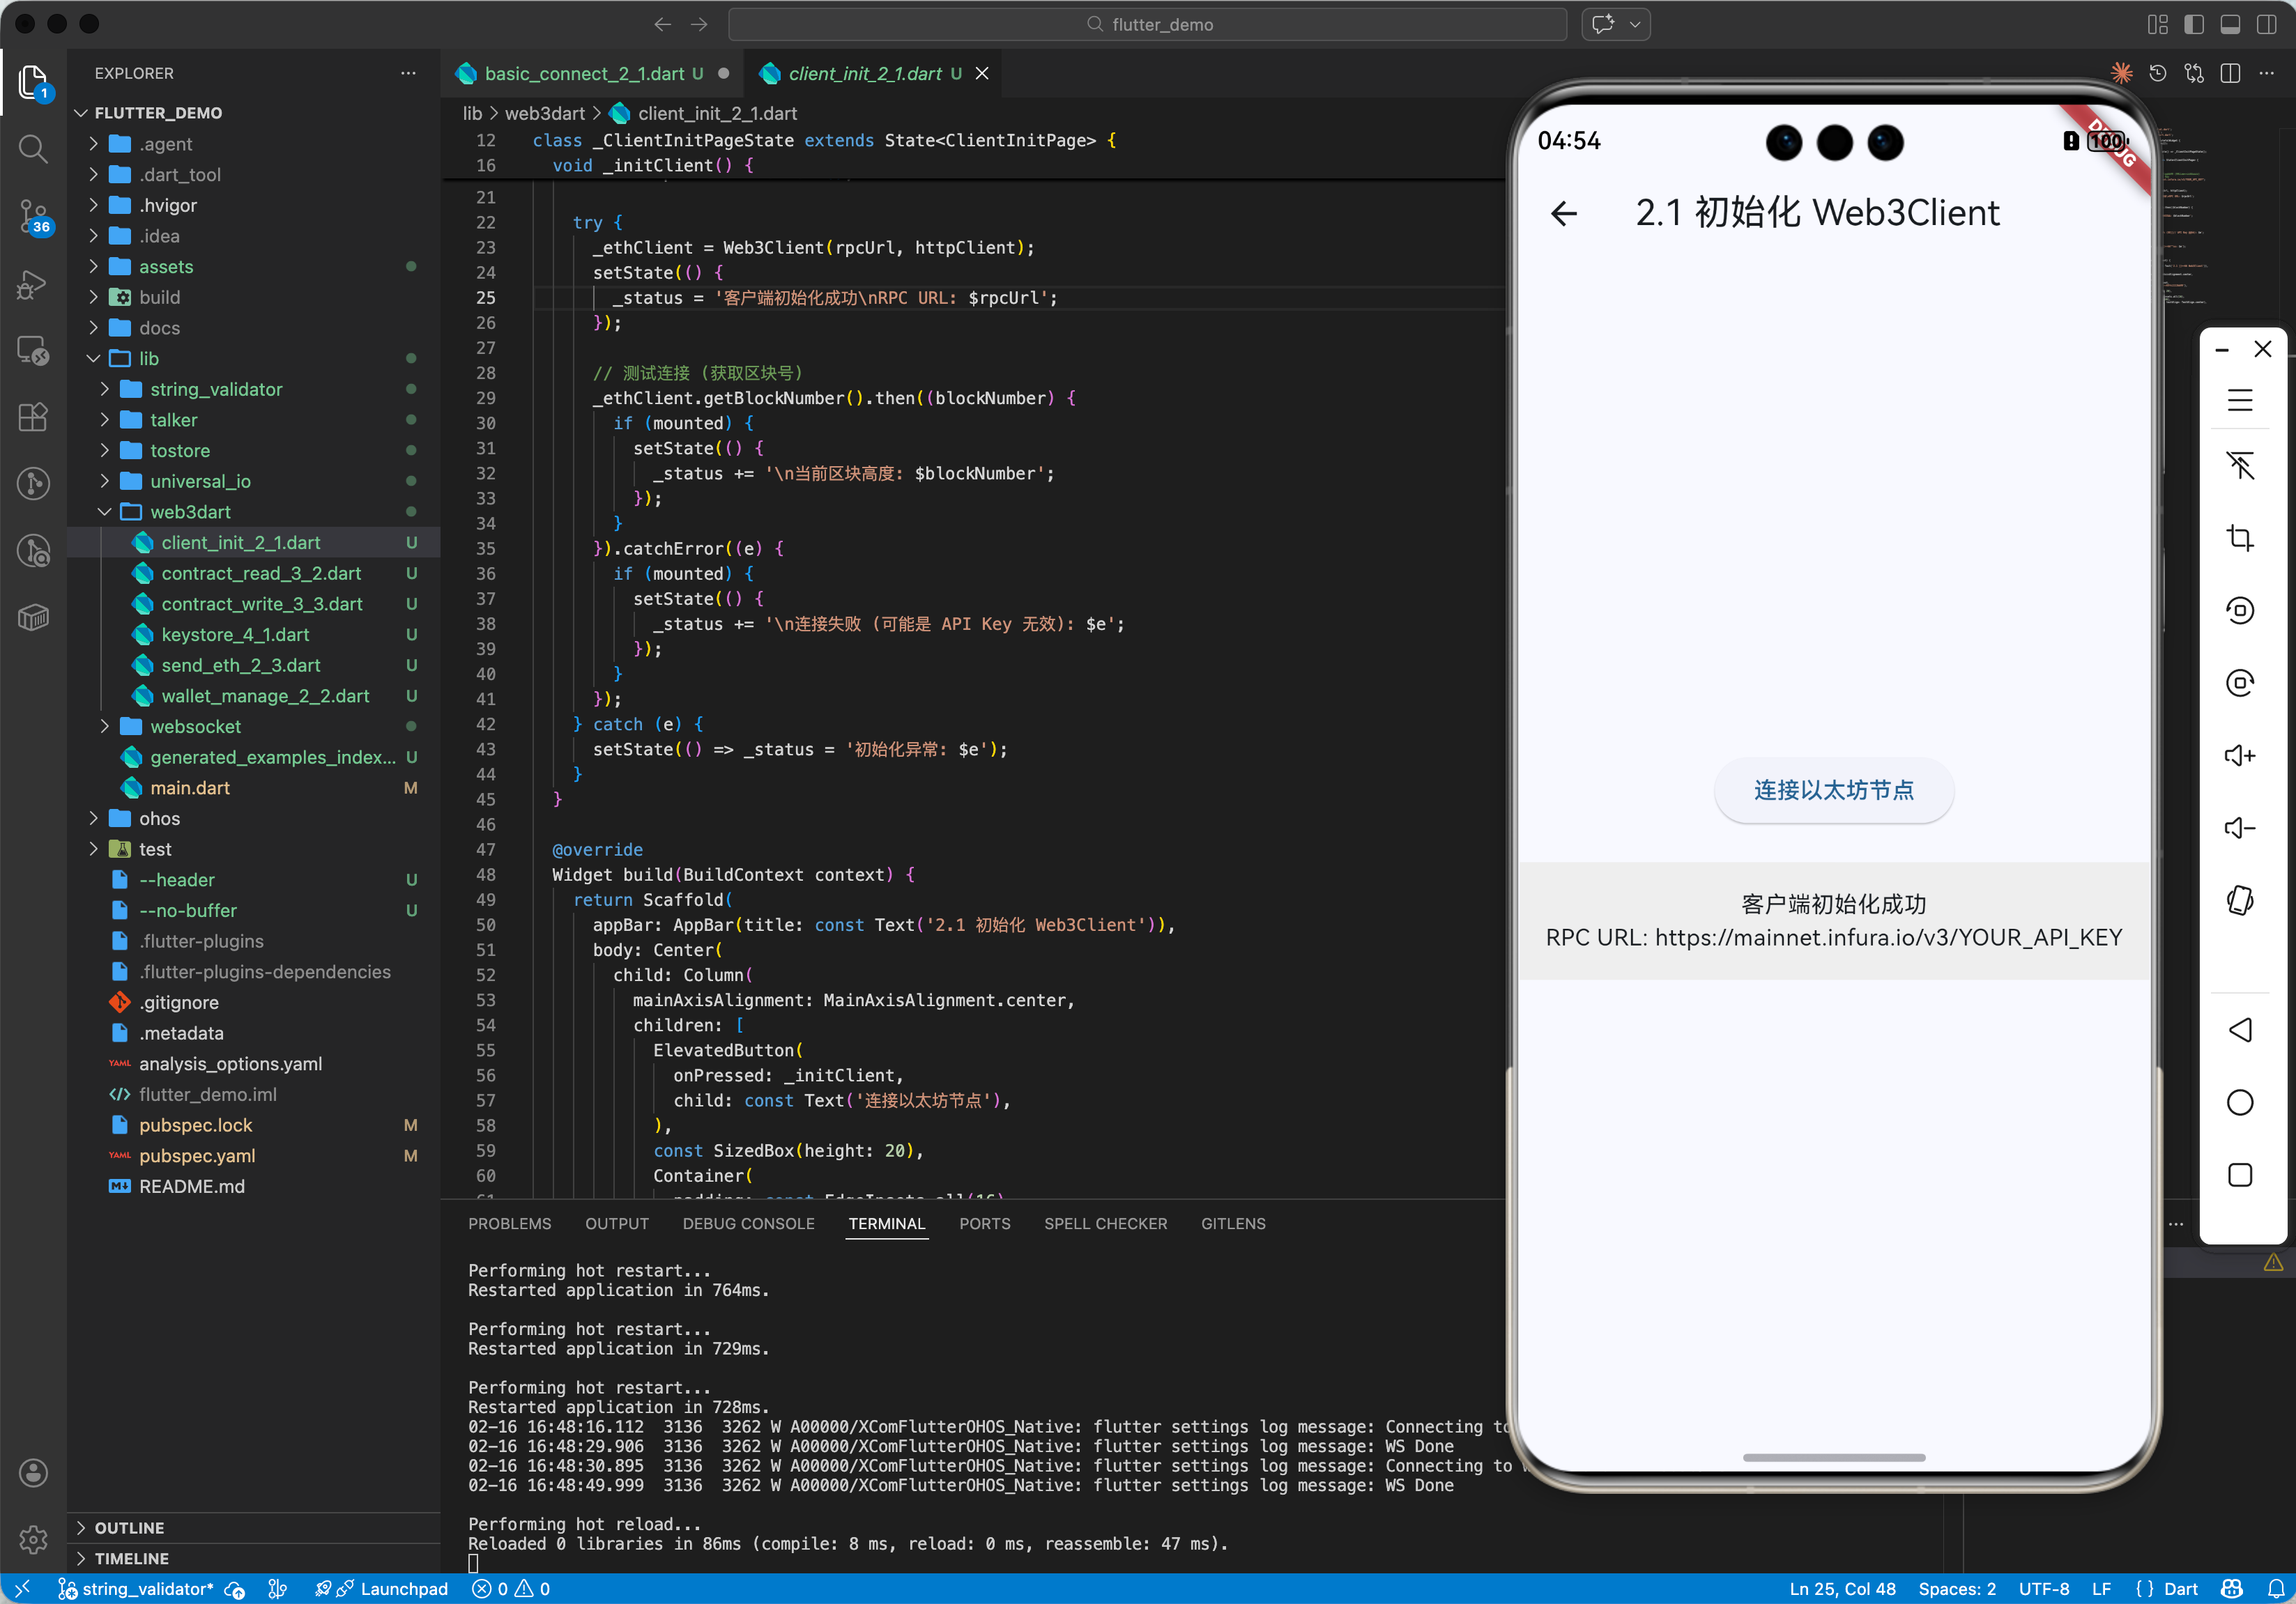
Task: Click the emulator volume up icon
Action: (2239, 755)
